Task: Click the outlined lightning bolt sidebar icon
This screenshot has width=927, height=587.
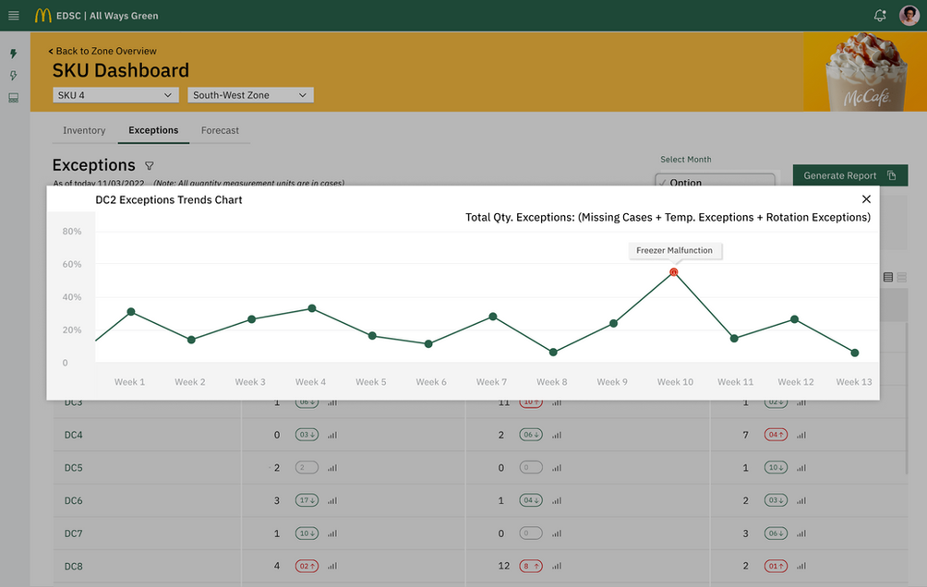Action: point(13,76)
